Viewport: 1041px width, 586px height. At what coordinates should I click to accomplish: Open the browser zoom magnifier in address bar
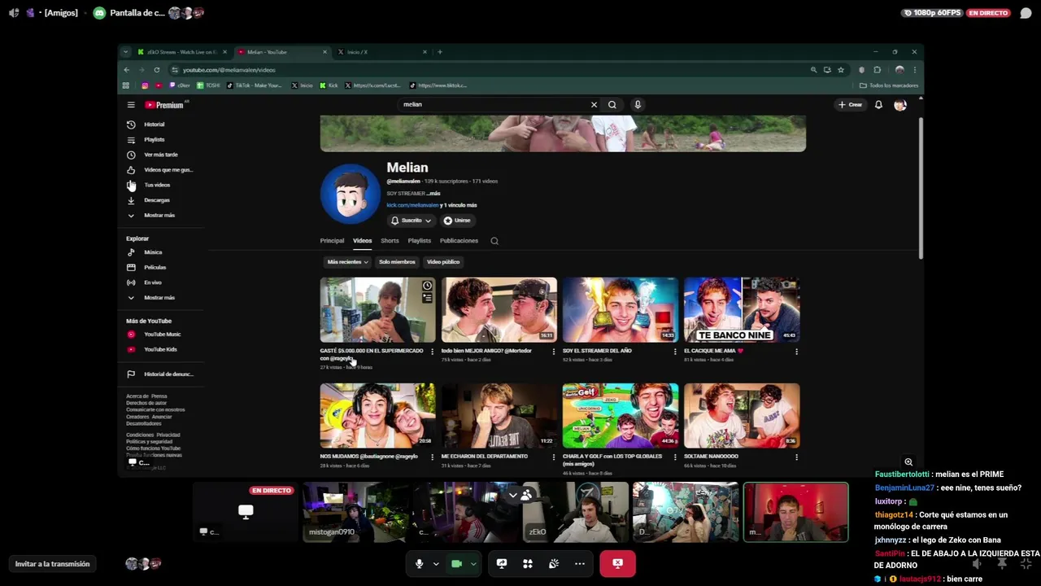813,70
